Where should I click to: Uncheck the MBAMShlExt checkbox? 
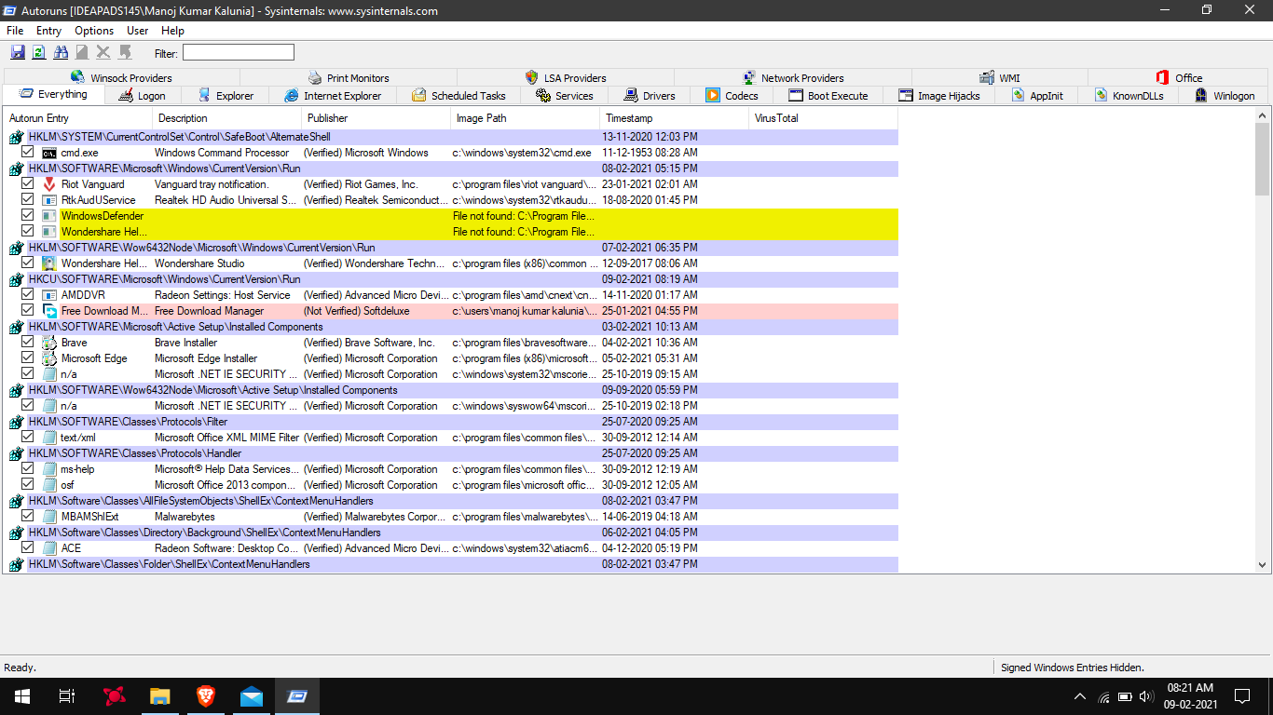[28, 517]
